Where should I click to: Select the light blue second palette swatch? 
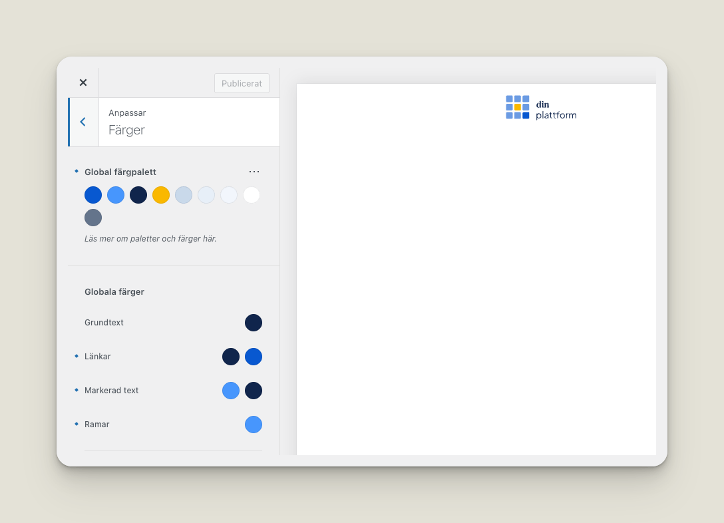(x=116, y=195)
